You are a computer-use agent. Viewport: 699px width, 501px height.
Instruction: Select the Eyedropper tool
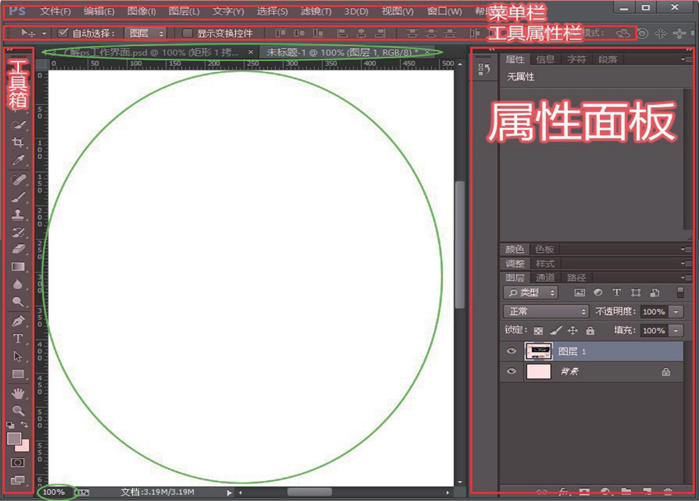(18, 159)
